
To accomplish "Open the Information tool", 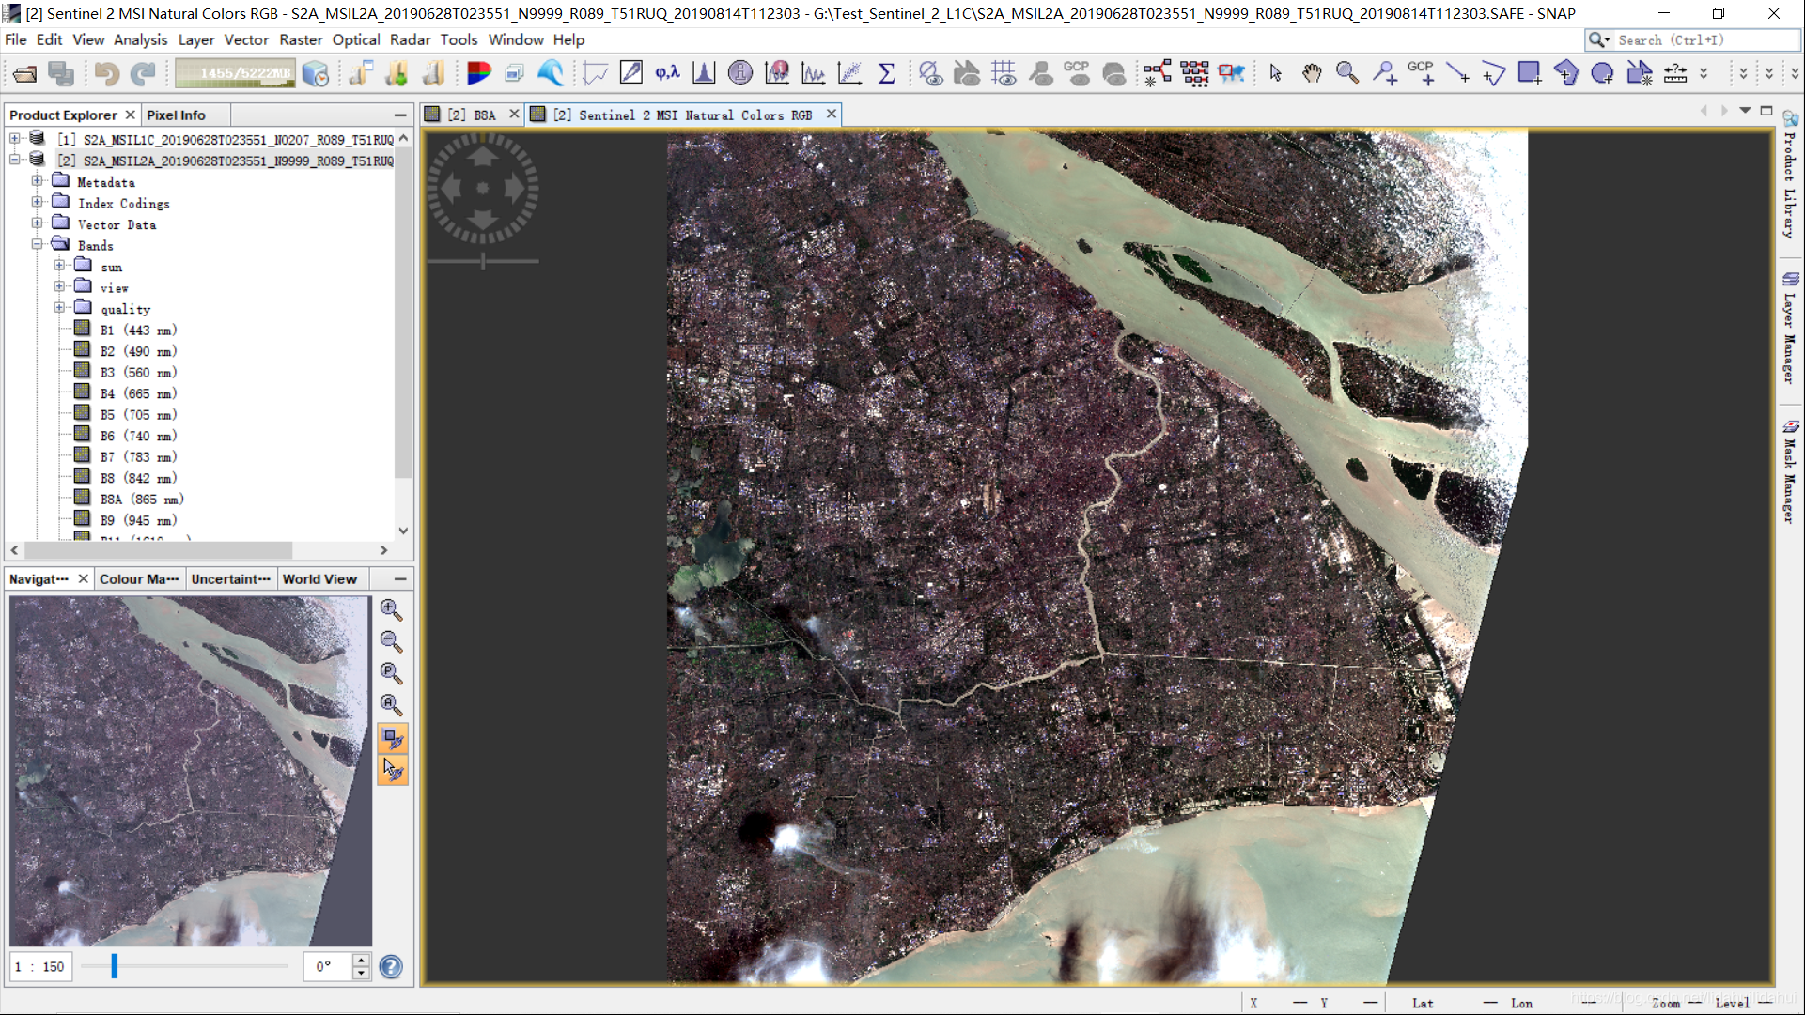I will [x=740, y=73].
